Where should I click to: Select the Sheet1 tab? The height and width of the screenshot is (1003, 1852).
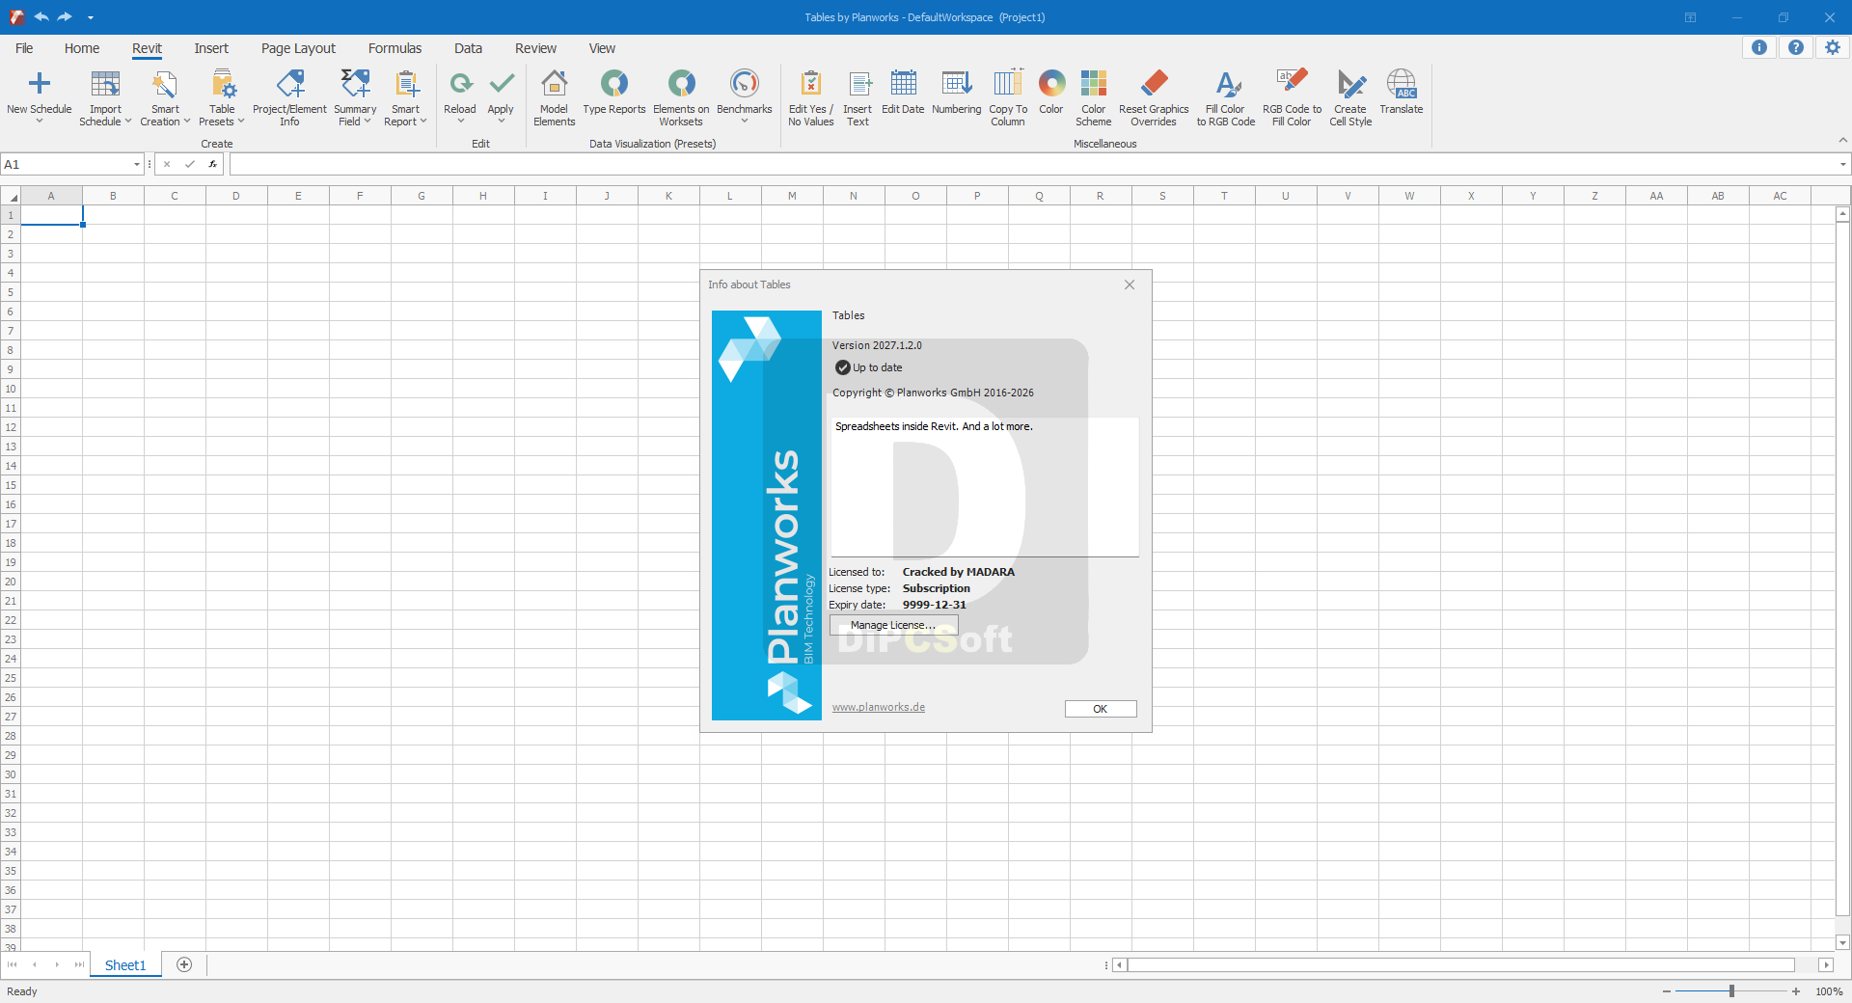(125, 964)
